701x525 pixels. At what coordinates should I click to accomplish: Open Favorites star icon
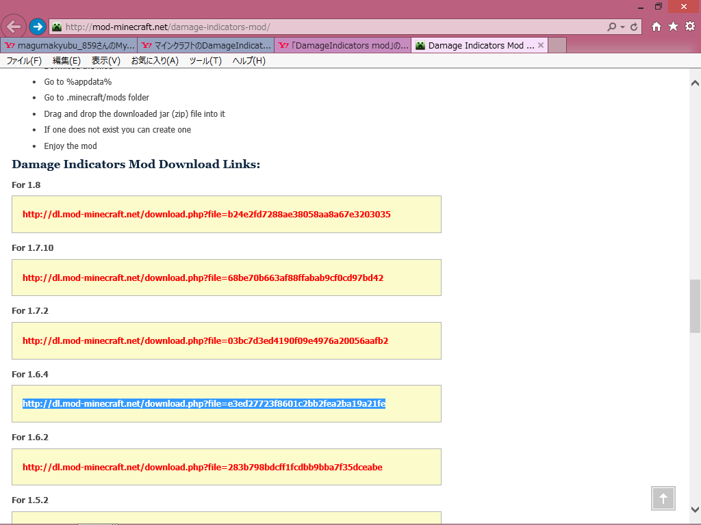673,27
